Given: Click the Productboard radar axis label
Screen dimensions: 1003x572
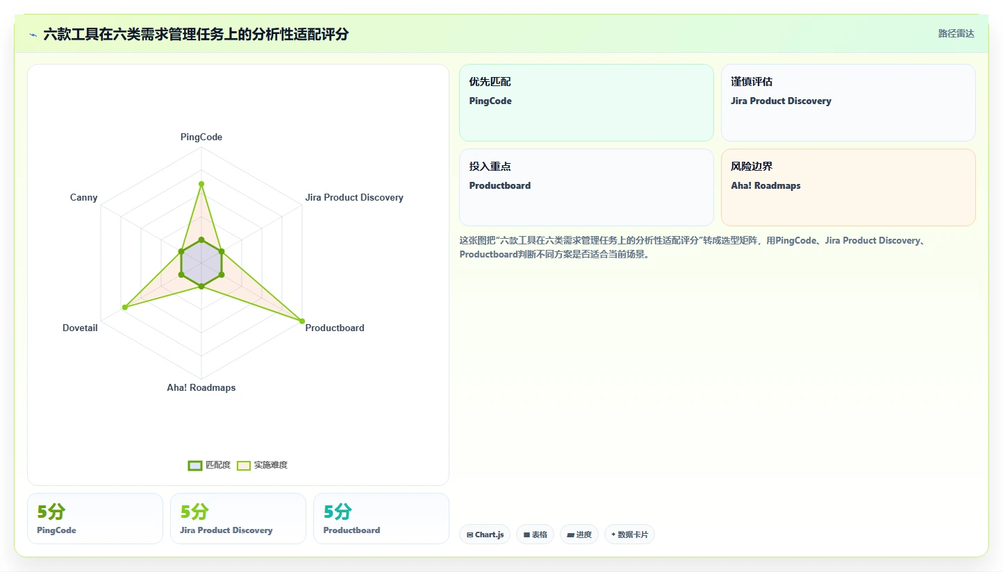Looking at the screenshot, I should tap(335, 328).
